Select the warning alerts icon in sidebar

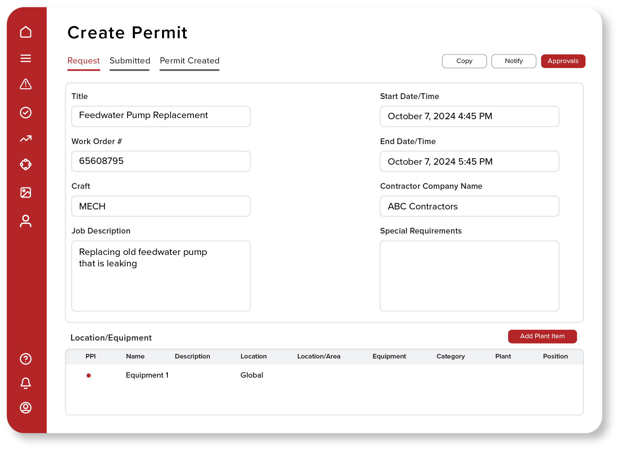pos(26,84)
